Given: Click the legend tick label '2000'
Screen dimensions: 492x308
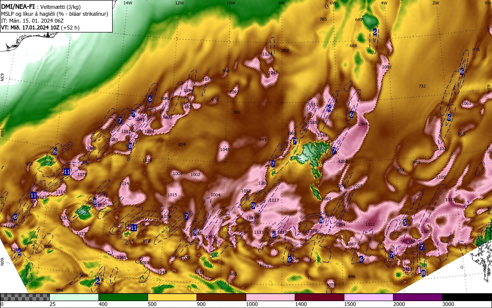Looking at the screenshot, I should pyautogui.click(x=399, y=304).
